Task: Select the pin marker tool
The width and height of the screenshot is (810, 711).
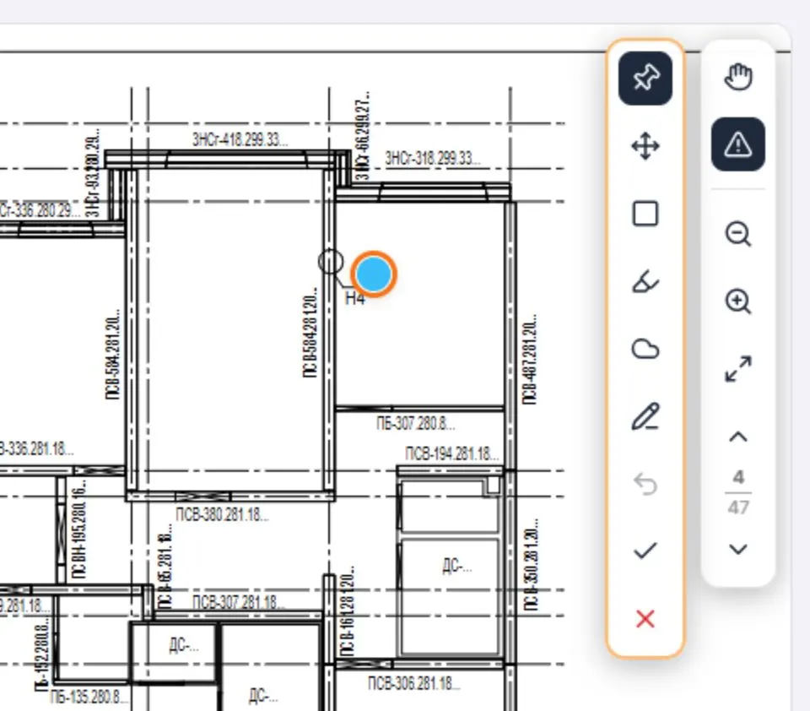Action: (x=645, y=78)
